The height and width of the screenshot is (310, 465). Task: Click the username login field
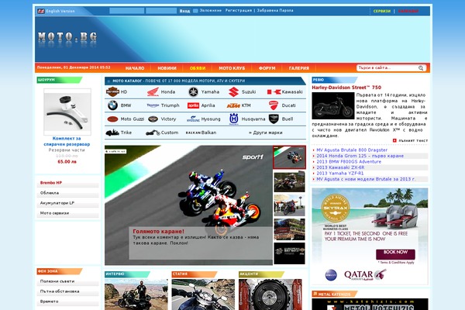point(127,11)
